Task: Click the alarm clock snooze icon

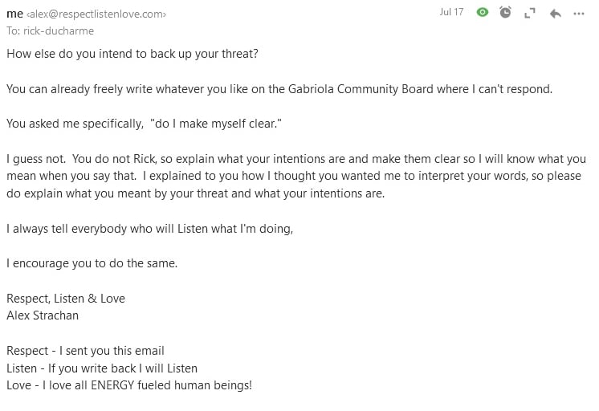Action: 505,13
